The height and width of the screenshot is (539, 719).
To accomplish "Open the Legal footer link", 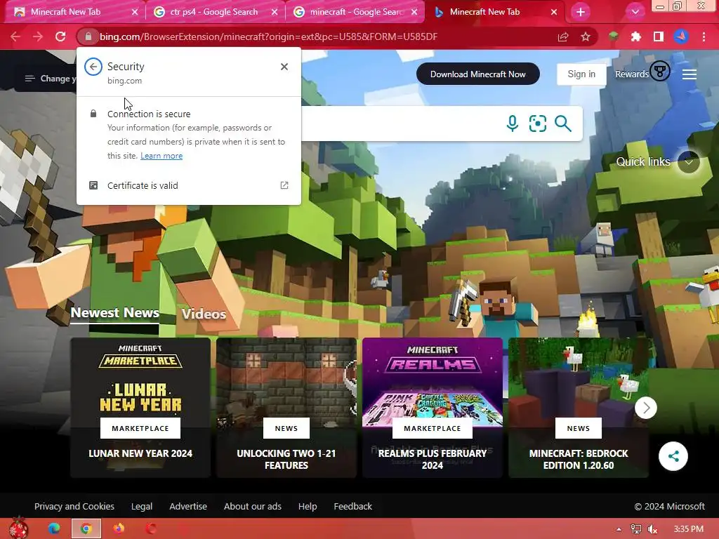I will (142, 507).
